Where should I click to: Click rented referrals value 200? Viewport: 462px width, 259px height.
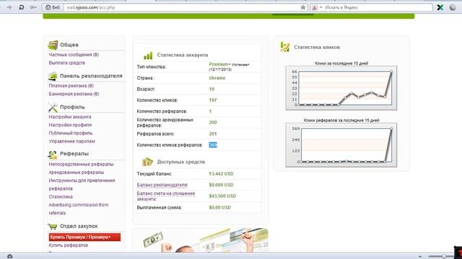pos(213,122)
